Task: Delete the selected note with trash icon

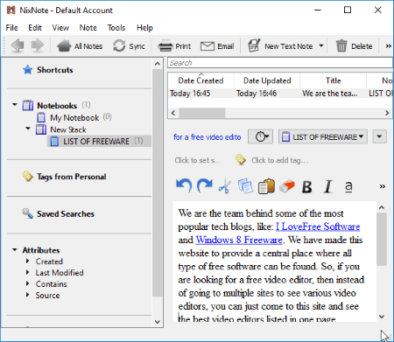Action: click(x=354, y=46)
